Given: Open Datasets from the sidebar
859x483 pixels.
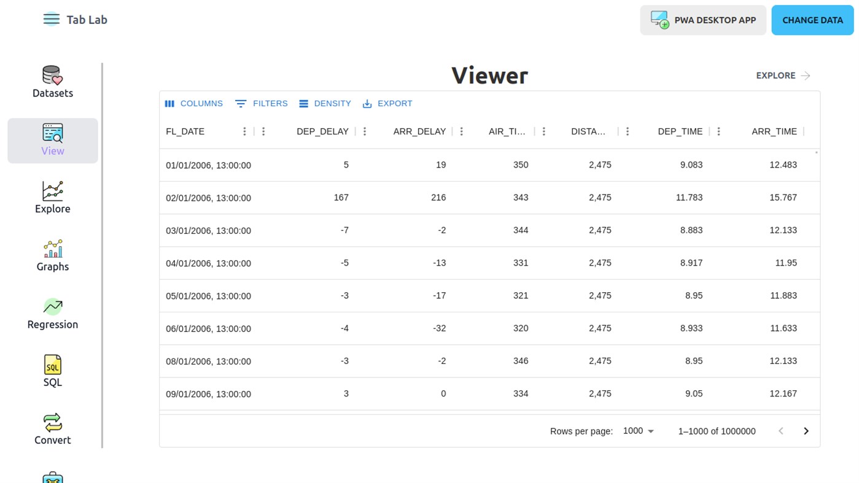Looking at the screenshot, I should tap(53, 82).
